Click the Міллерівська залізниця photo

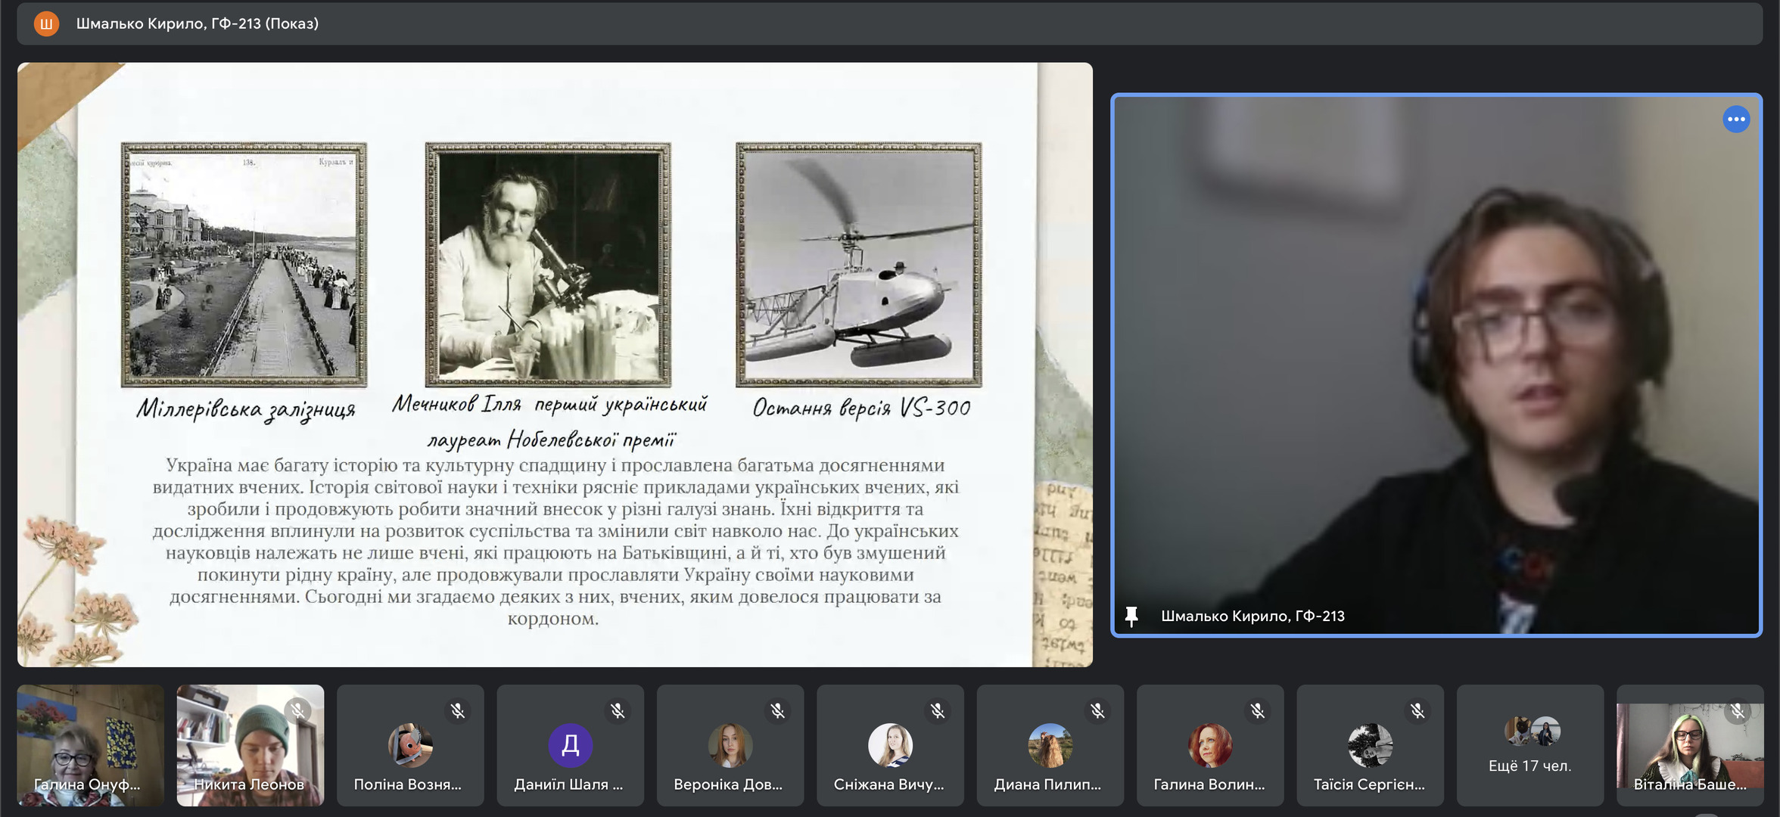click(244, 265)
